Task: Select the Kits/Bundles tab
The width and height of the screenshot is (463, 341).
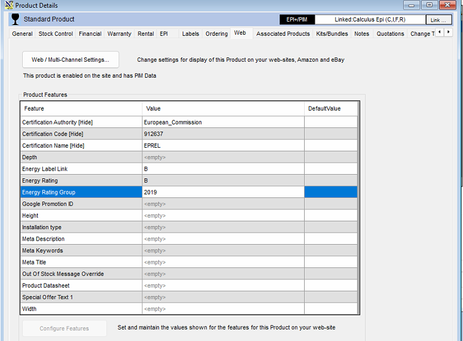Action: [x=332, y=34]
